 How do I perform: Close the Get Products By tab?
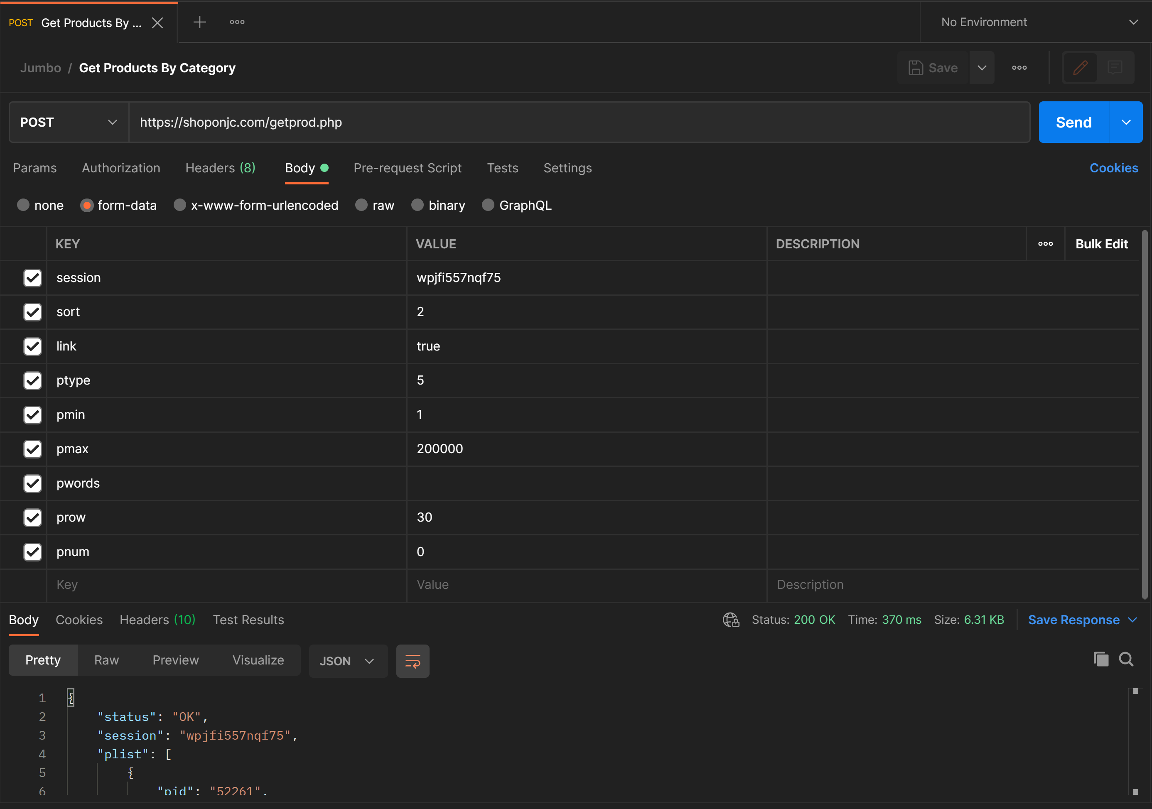(x=157, y=22)
